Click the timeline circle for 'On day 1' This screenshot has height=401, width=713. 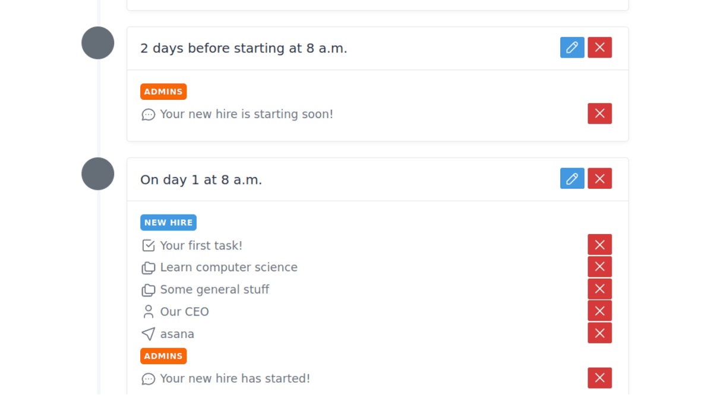click(x=97, y=173)
